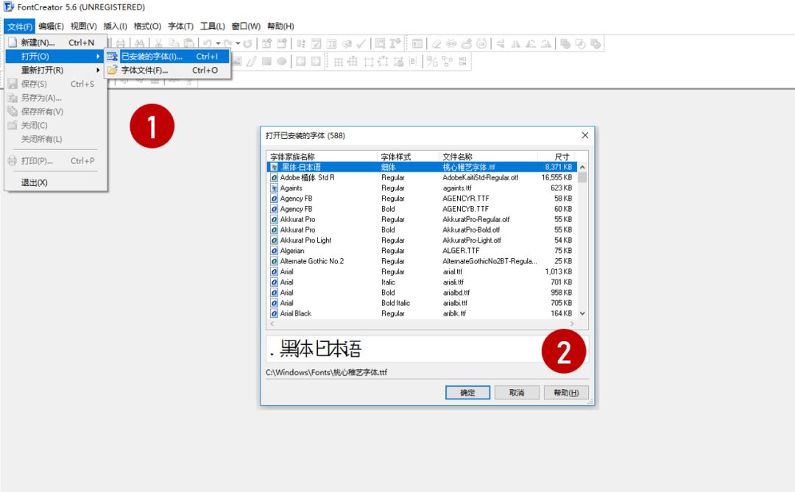Click the percent fraction toolbar icon
This screenshot has height=492, width=795.
point(431,61)
